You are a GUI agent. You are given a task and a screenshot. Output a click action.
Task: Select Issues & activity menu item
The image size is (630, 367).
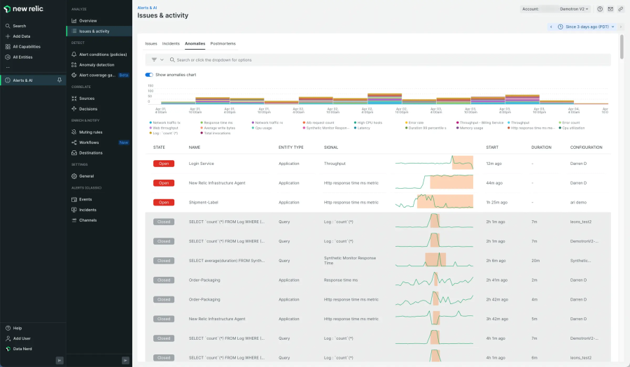click(x=99, y=31)
